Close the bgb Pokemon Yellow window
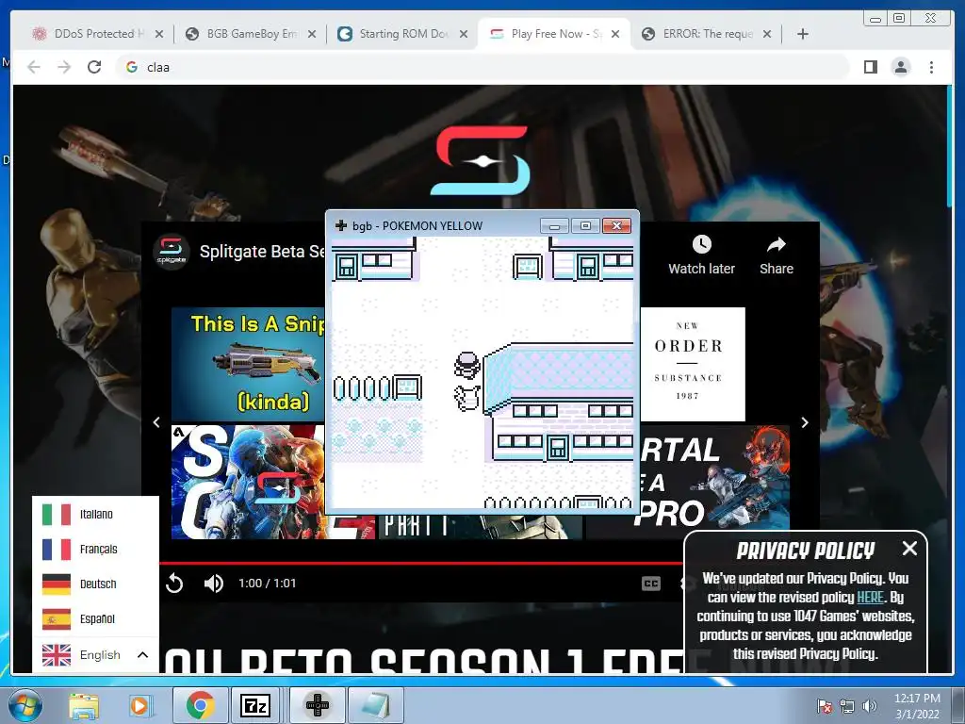Image resolution: width=965 pixels, height=724 pixels. 616,226
